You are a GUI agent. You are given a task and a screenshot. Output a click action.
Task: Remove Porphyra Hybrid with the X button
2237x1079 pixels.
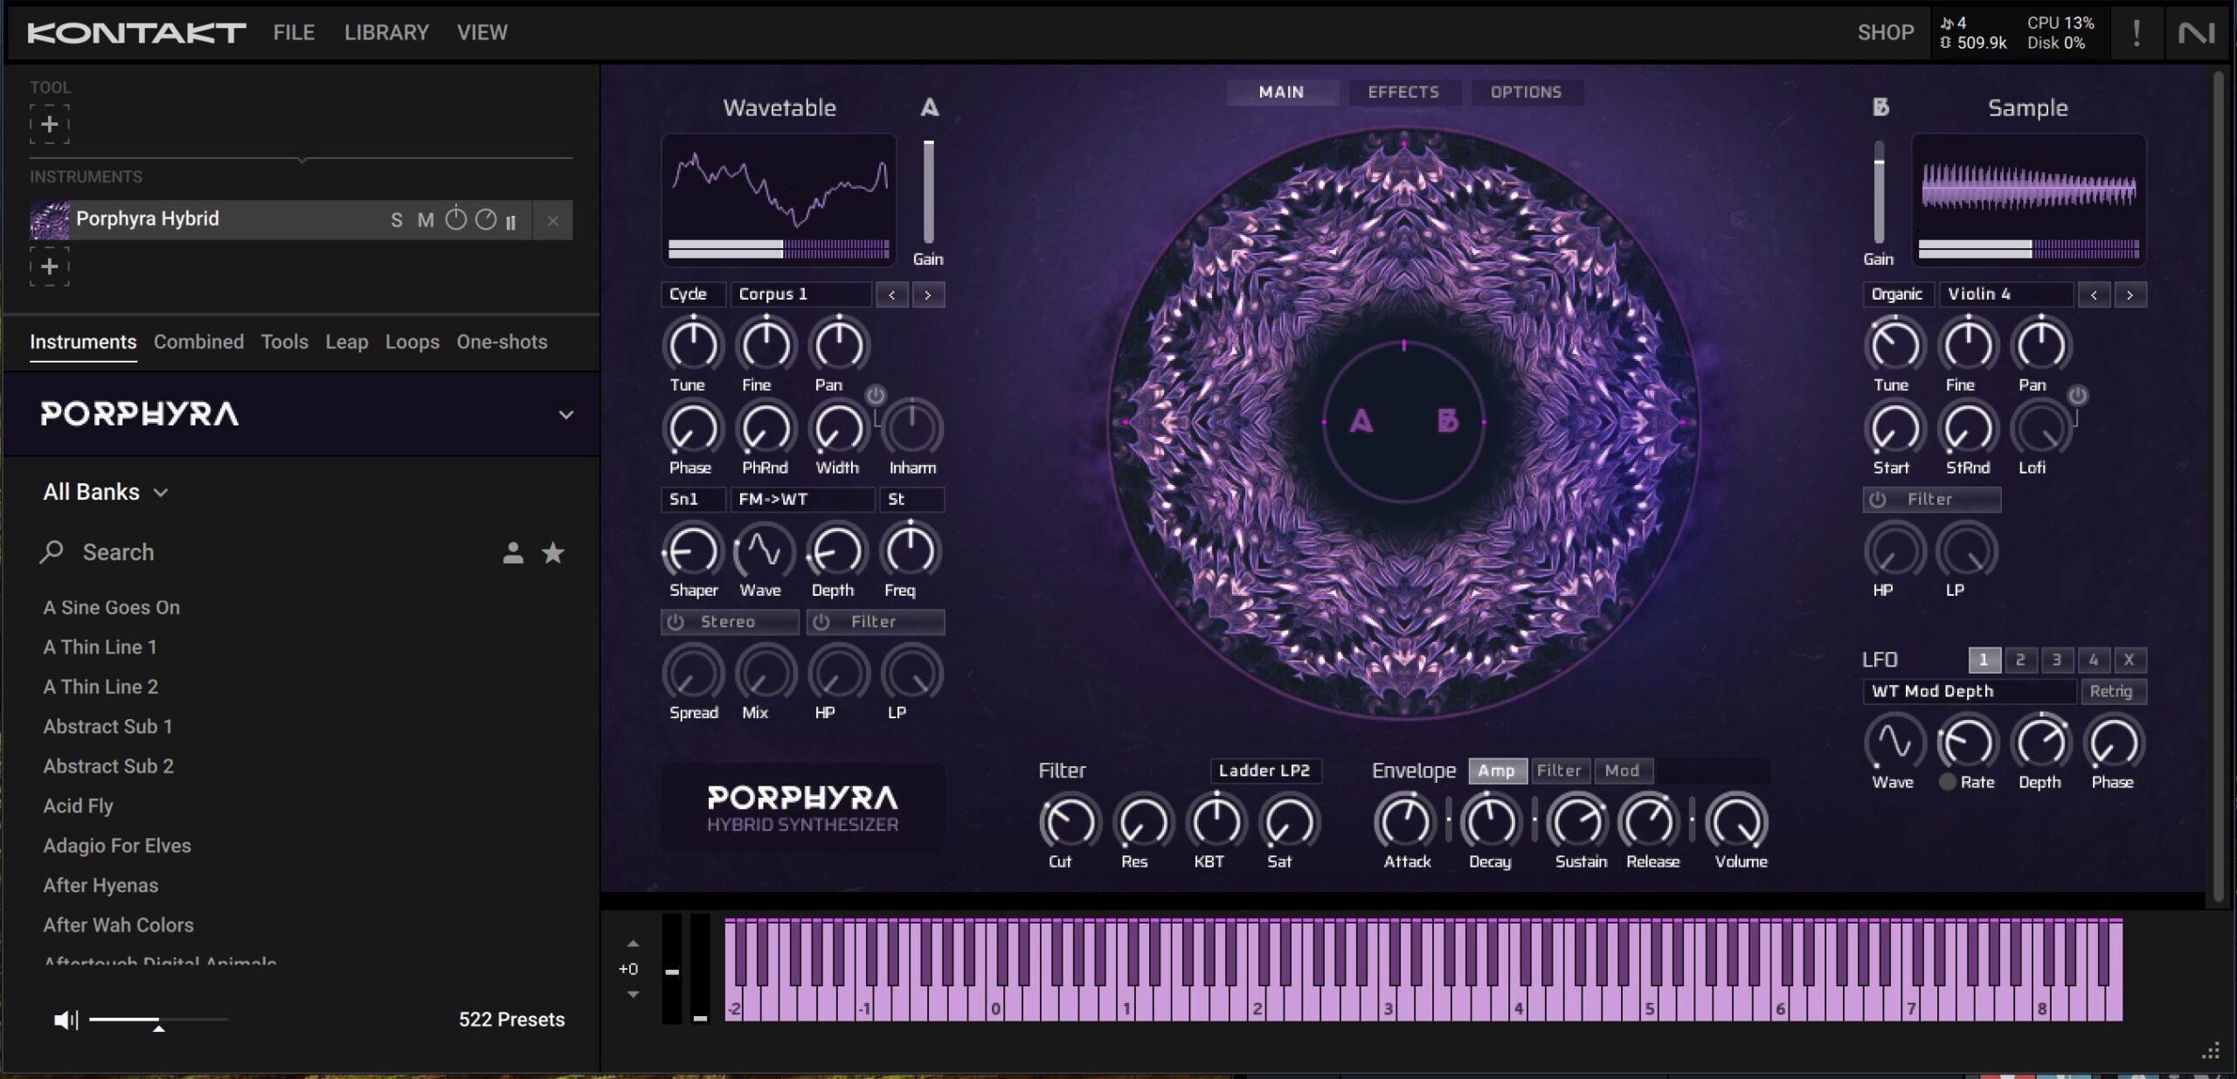(x=553, y=221)
